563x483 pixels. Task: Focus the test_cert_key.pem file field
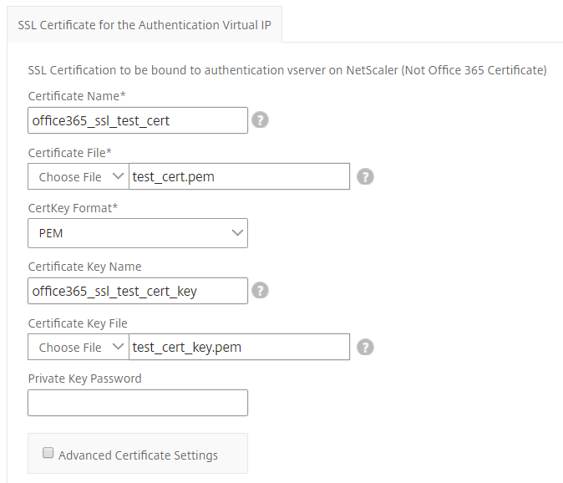[239, 347]
